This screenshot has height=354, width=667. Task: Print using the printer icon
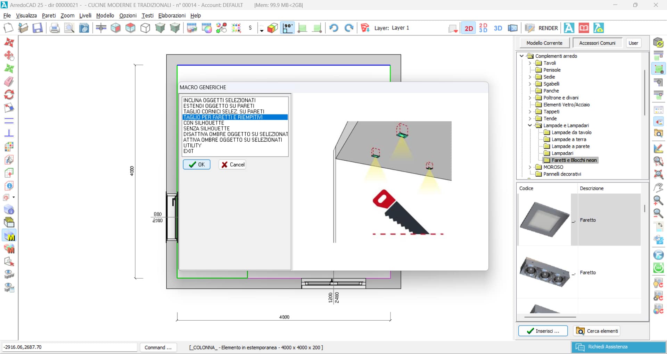(x=54, y=28)
